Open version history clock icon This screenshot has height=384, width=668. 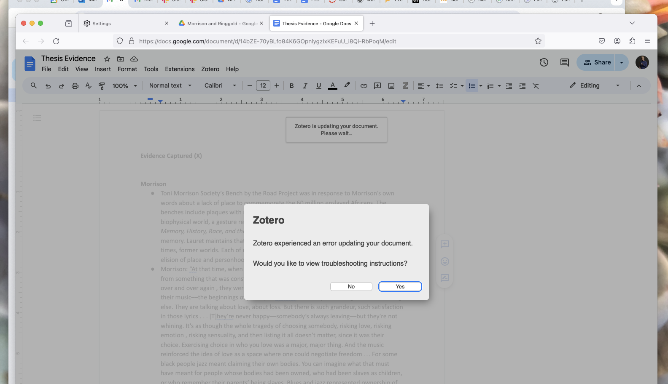coord(544,62)
